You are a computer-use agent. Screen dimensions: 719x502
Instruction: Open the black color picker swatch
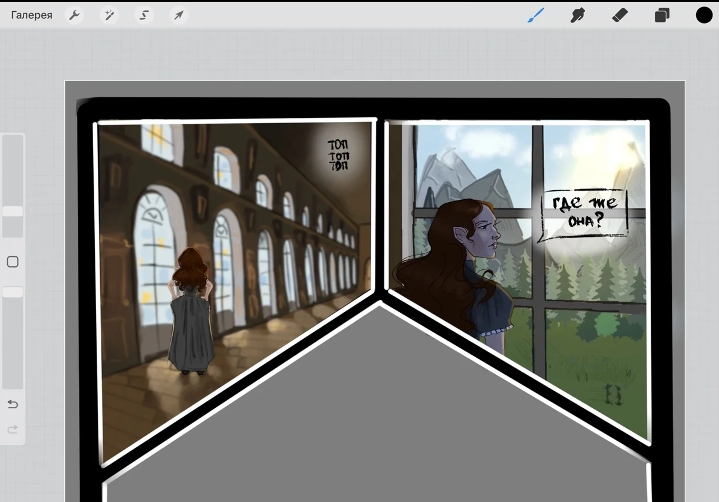[704, 15]
